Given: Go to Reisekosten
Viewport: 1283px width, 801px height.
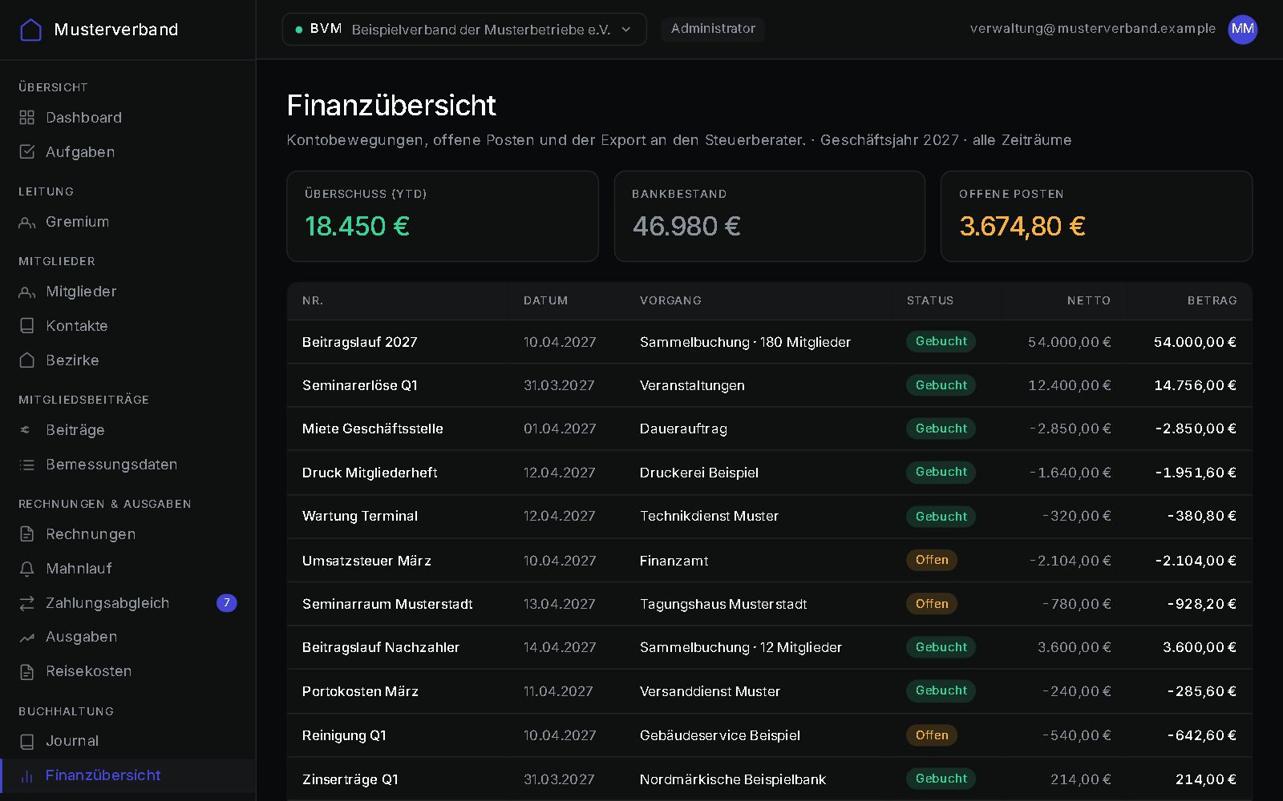Looking at the screenshot, I should (128, 671).
